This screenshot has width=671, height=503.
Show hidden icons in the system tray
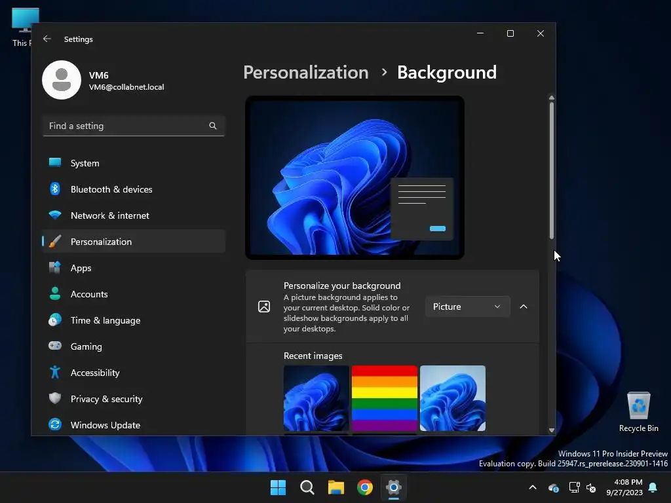[x=533, y=487]
